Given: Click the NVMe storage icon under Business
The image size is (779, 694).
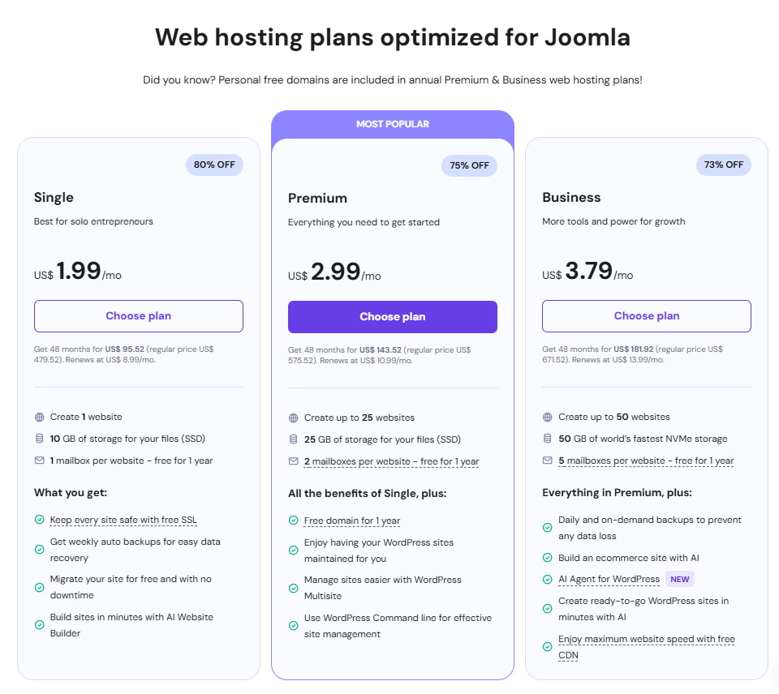Looking at the screenshot, I should 548,439.
